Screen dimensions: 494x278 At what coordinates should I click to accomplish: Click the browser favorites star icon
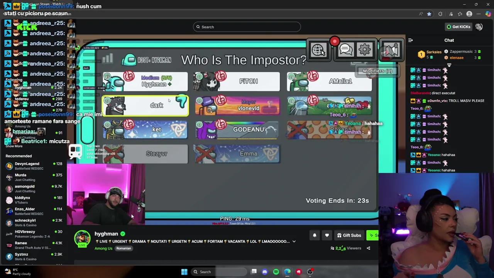tap(429, 14)
